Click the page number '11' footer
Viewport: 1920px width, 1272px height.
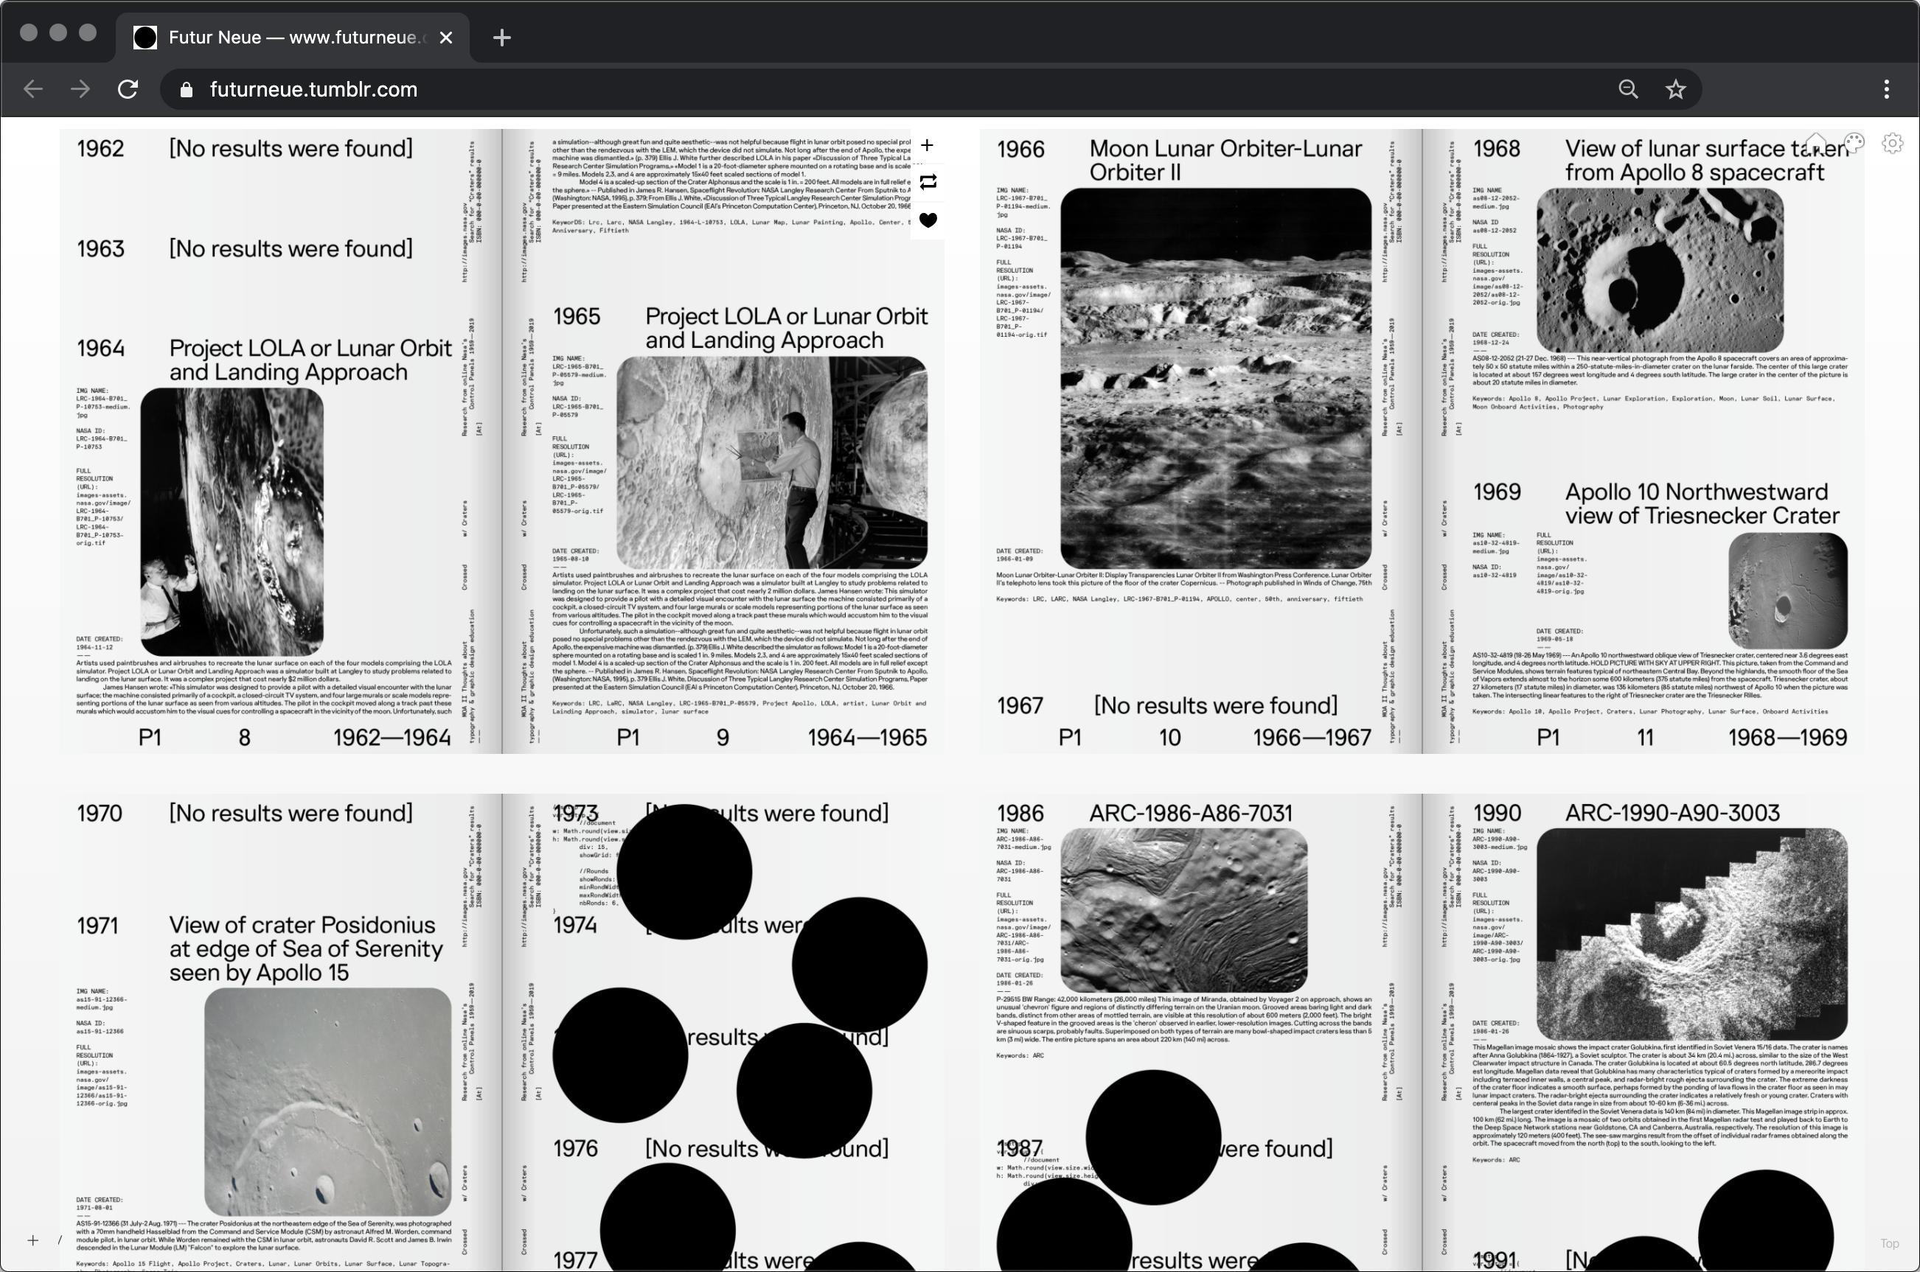click(1645, 738)
